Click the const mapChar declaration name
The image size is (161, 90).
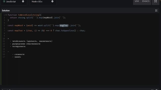[x=19, y=30]
